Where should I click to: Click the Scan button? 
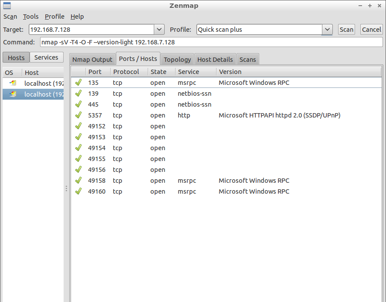(x=346, y=30)
